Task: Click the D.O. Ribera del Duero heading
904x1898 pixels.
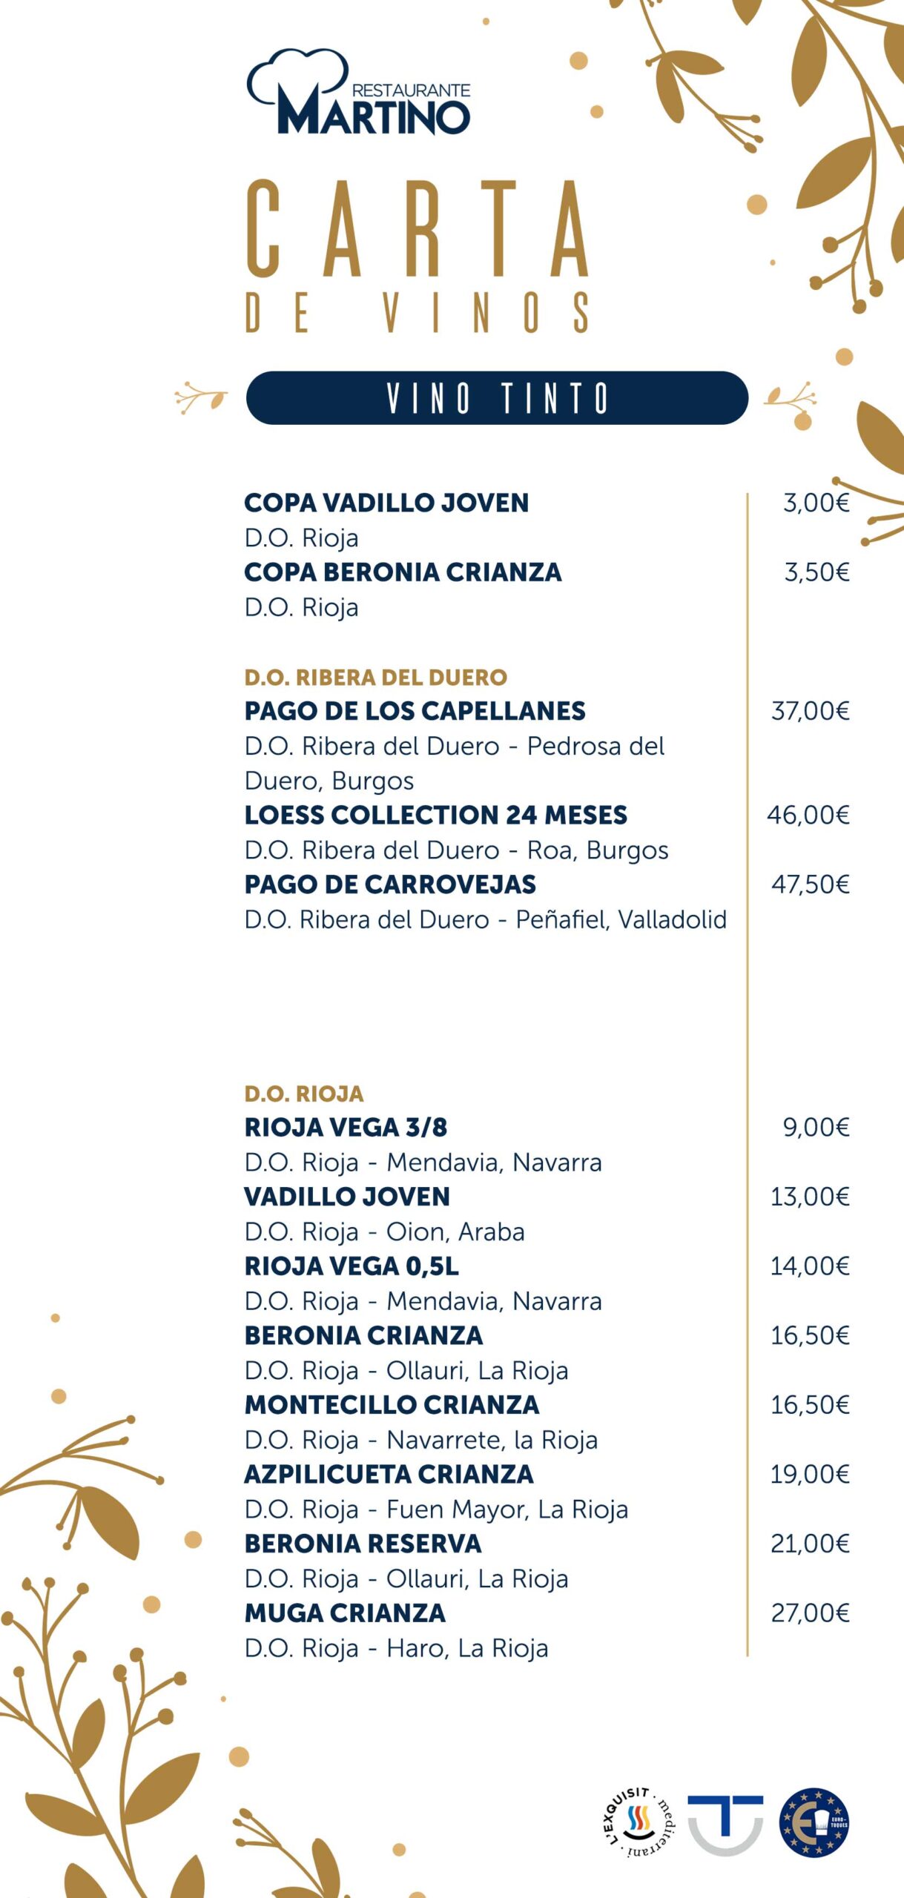Action: click(376, 677)
